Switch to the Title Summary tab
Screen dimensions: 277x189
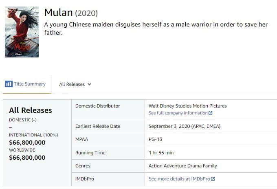click(29, 84)
